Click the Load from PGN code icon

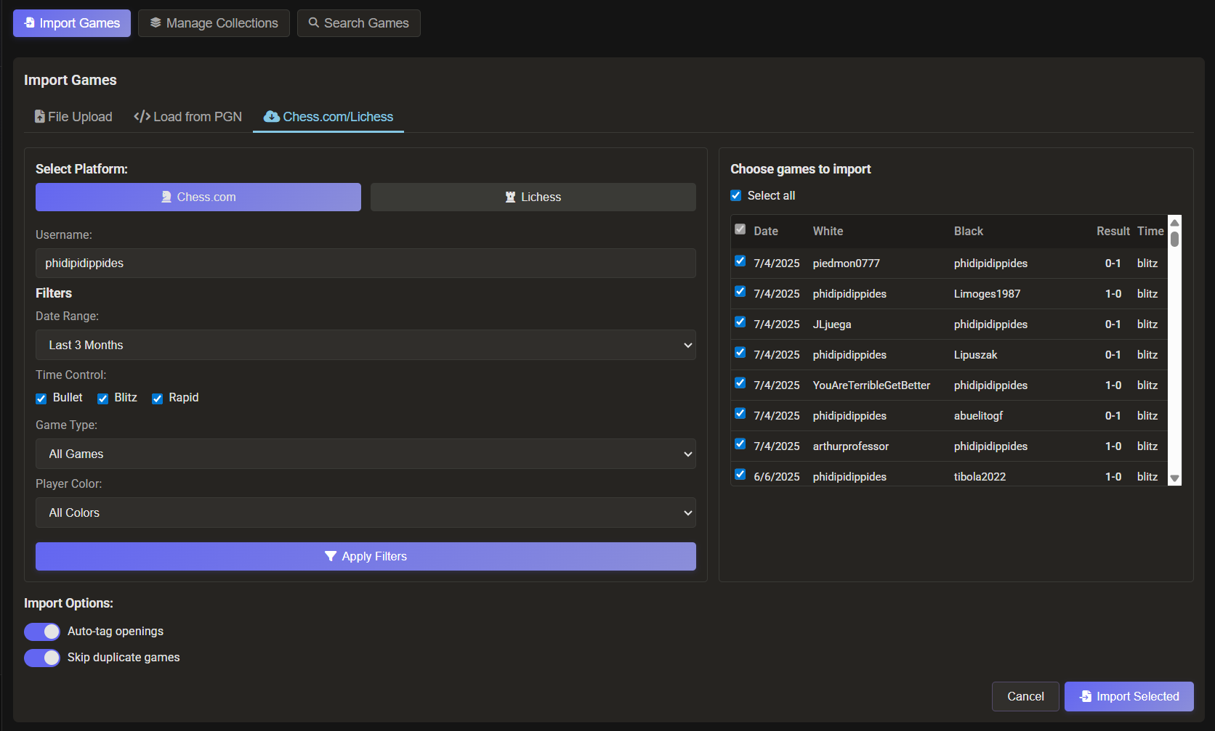point(142,117)
